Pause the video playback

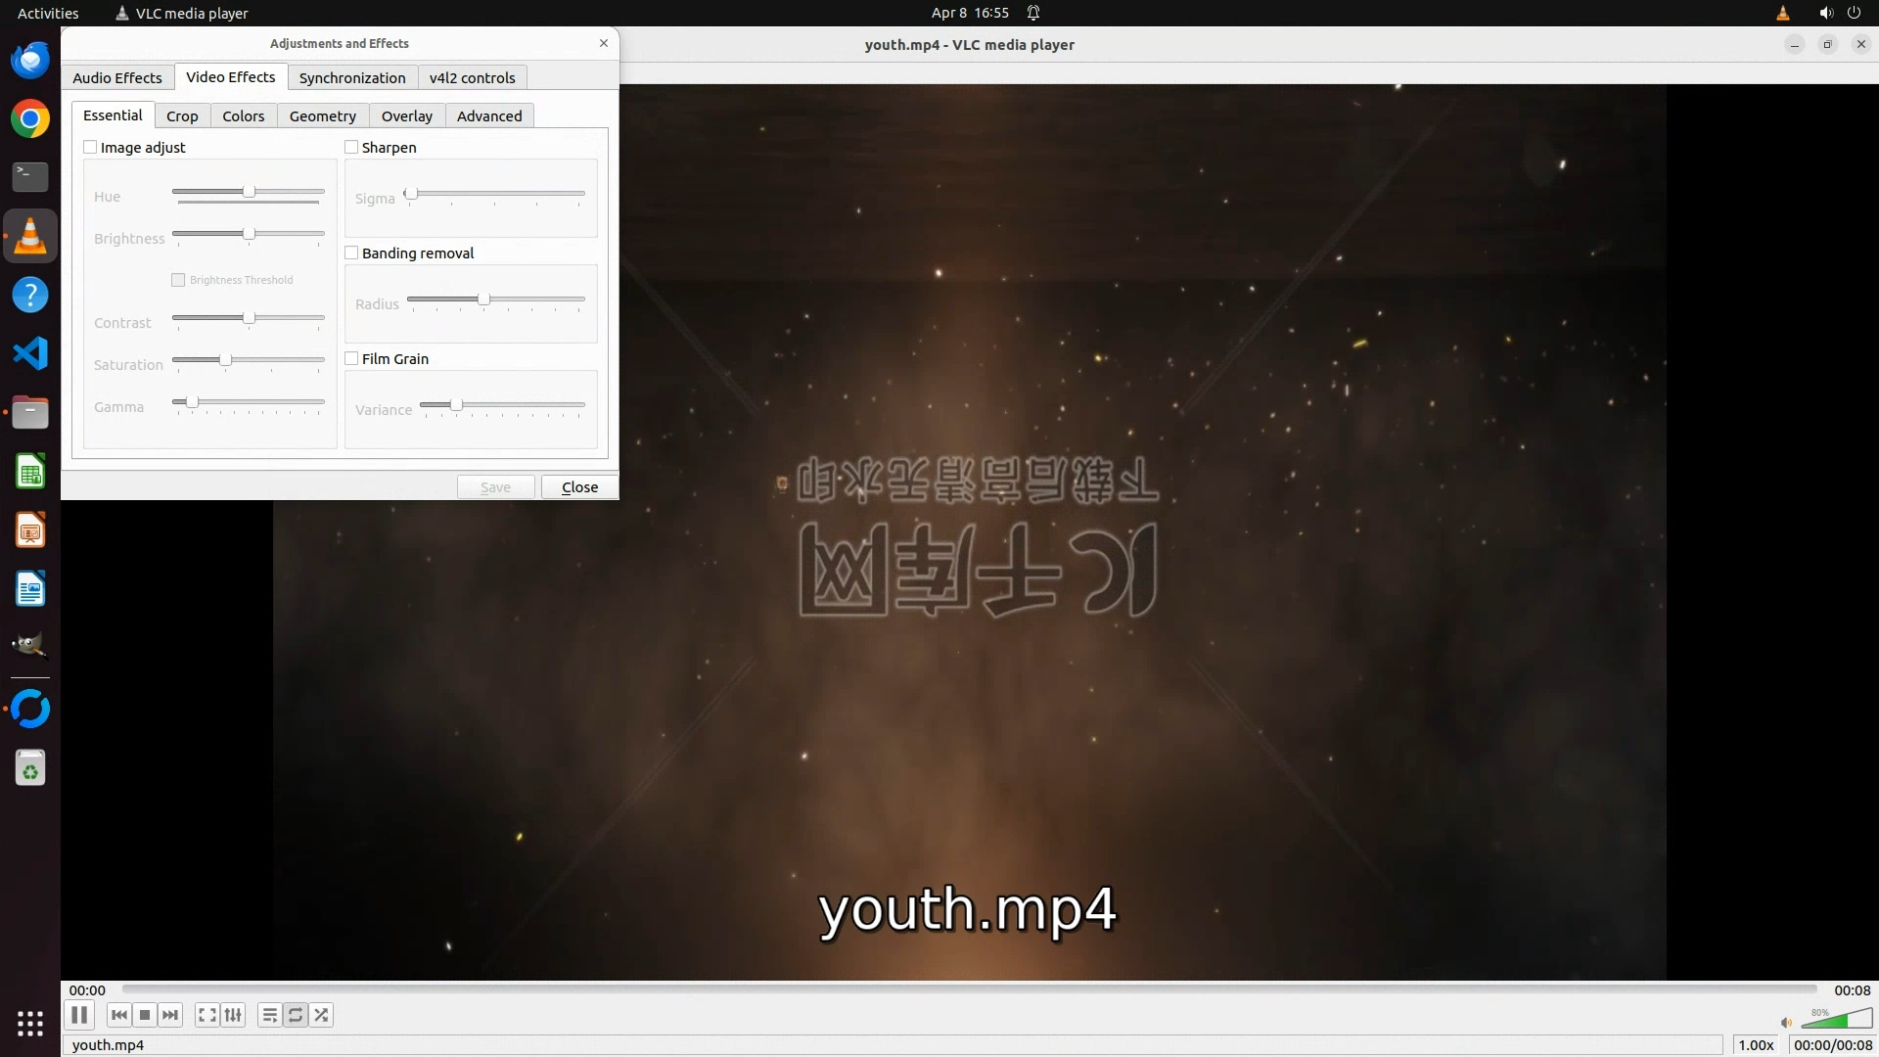click(x=79, y=1015)
